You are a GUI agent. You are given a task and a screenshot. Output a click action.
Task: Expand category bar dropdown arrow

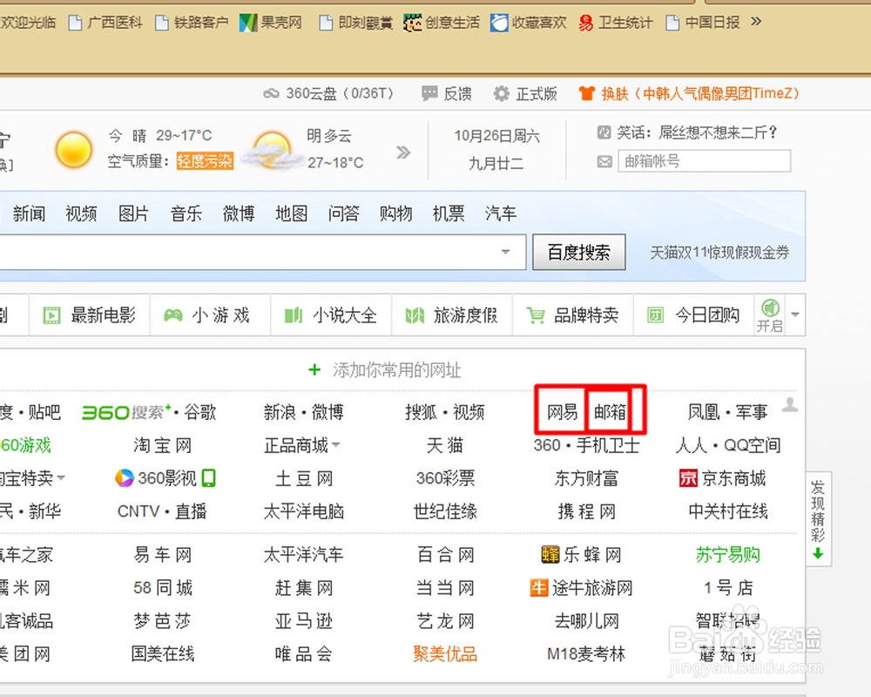coord(795,315)
